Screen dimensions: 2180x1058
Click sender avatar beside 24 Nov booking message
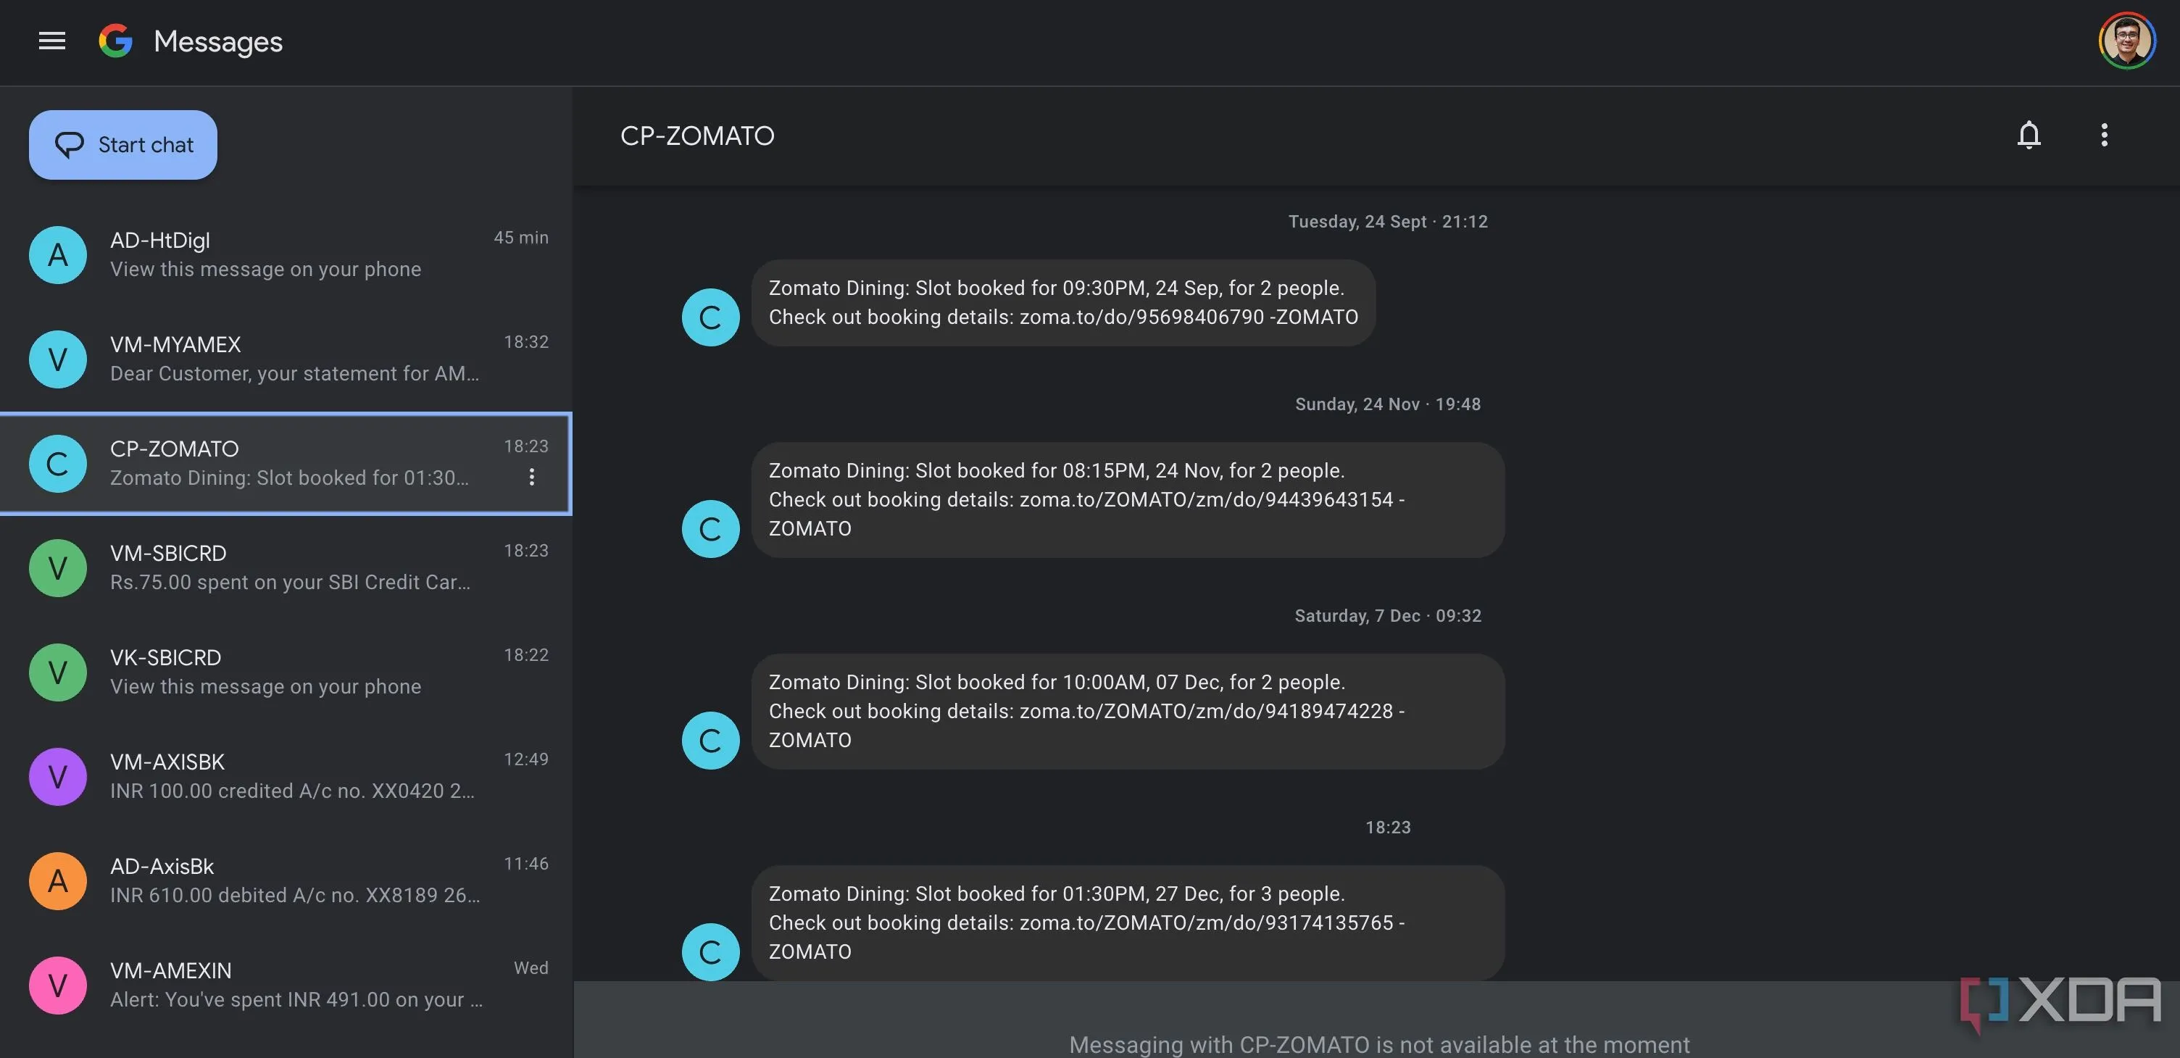click(710, 529)
